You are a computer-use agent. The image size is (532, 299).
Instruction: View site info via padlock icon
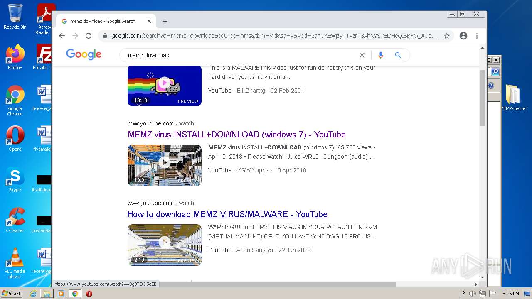tap(105, 36)
